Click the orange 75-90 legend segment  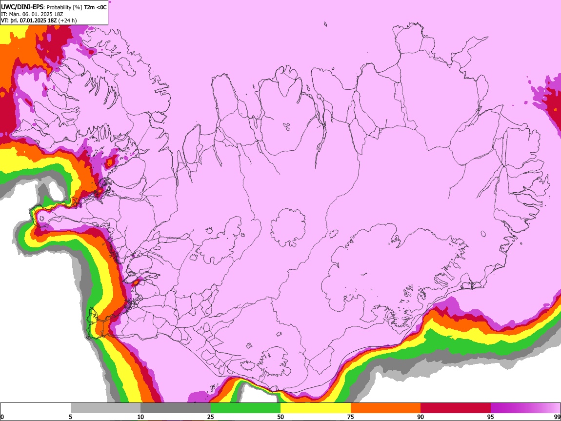(x=385, y=408)
